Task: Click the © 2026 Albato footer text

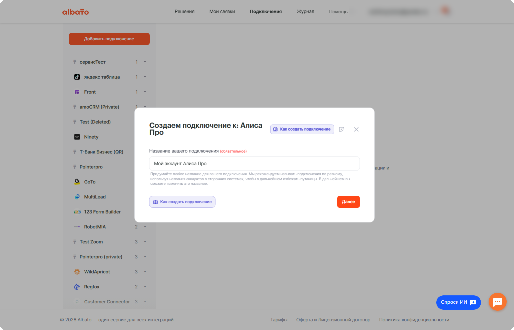Action: coord(117,320)
